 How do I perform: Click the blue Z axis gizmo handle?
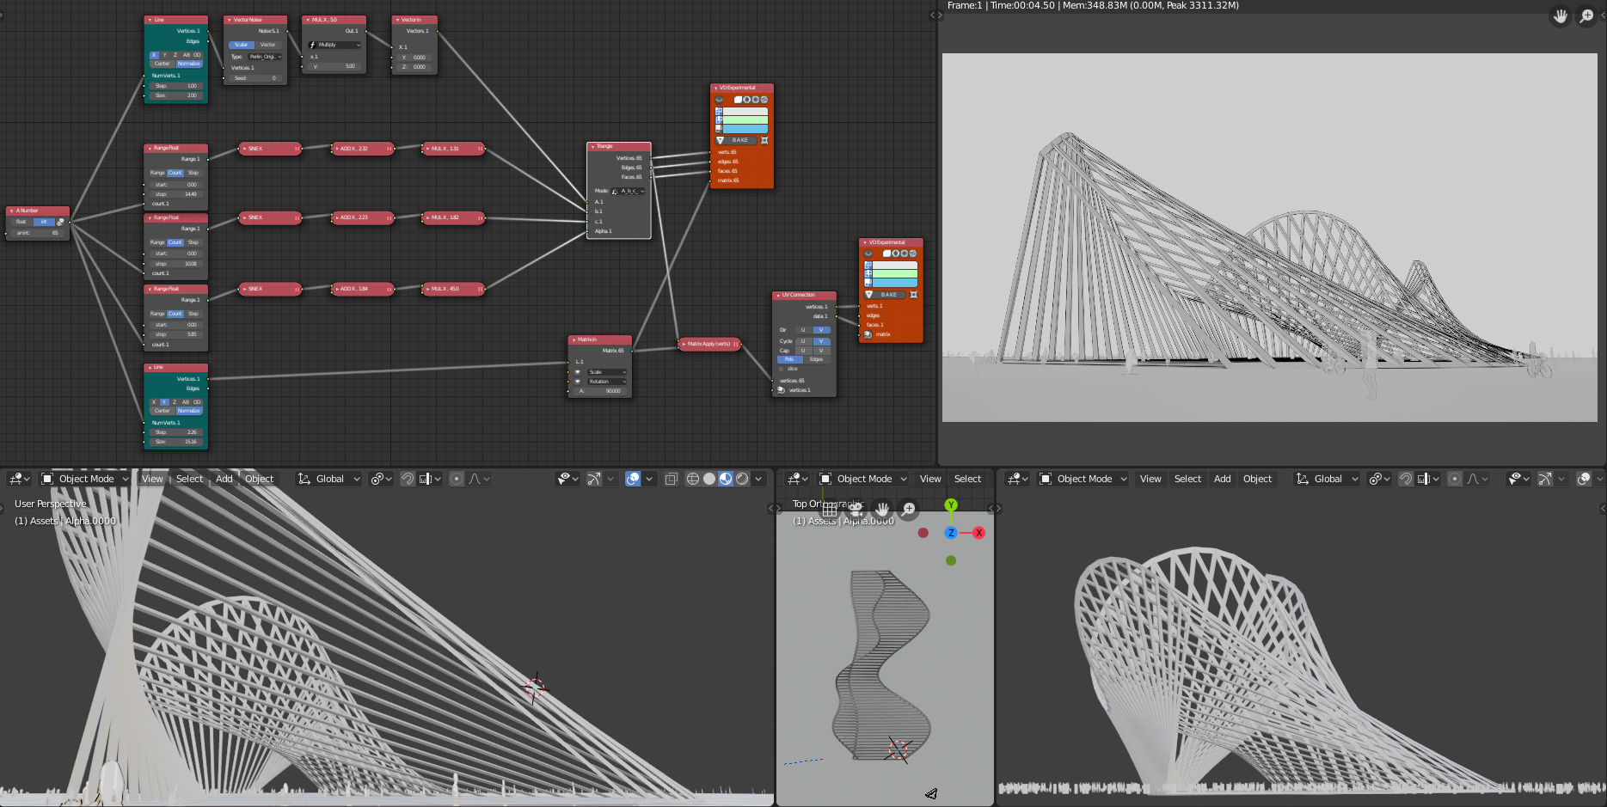(951, 533)
